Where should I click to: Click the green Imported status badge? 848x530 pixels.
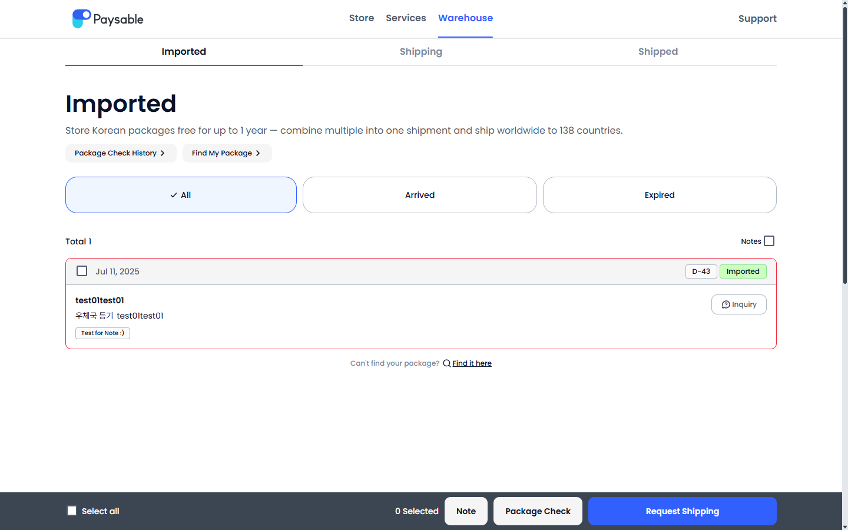(743, 271)
